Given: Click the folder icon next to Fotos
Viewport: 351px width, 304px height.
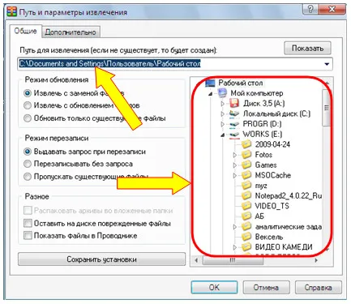Looking at the screenshot, I should click(246, 155).
